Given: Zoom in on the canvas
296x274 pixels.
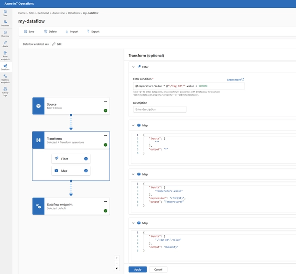Looking at the screenshot, I should 117,258.
